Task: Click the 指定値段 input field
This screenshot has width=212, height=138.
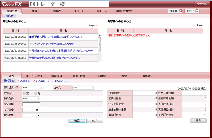Action: point(31,104)
